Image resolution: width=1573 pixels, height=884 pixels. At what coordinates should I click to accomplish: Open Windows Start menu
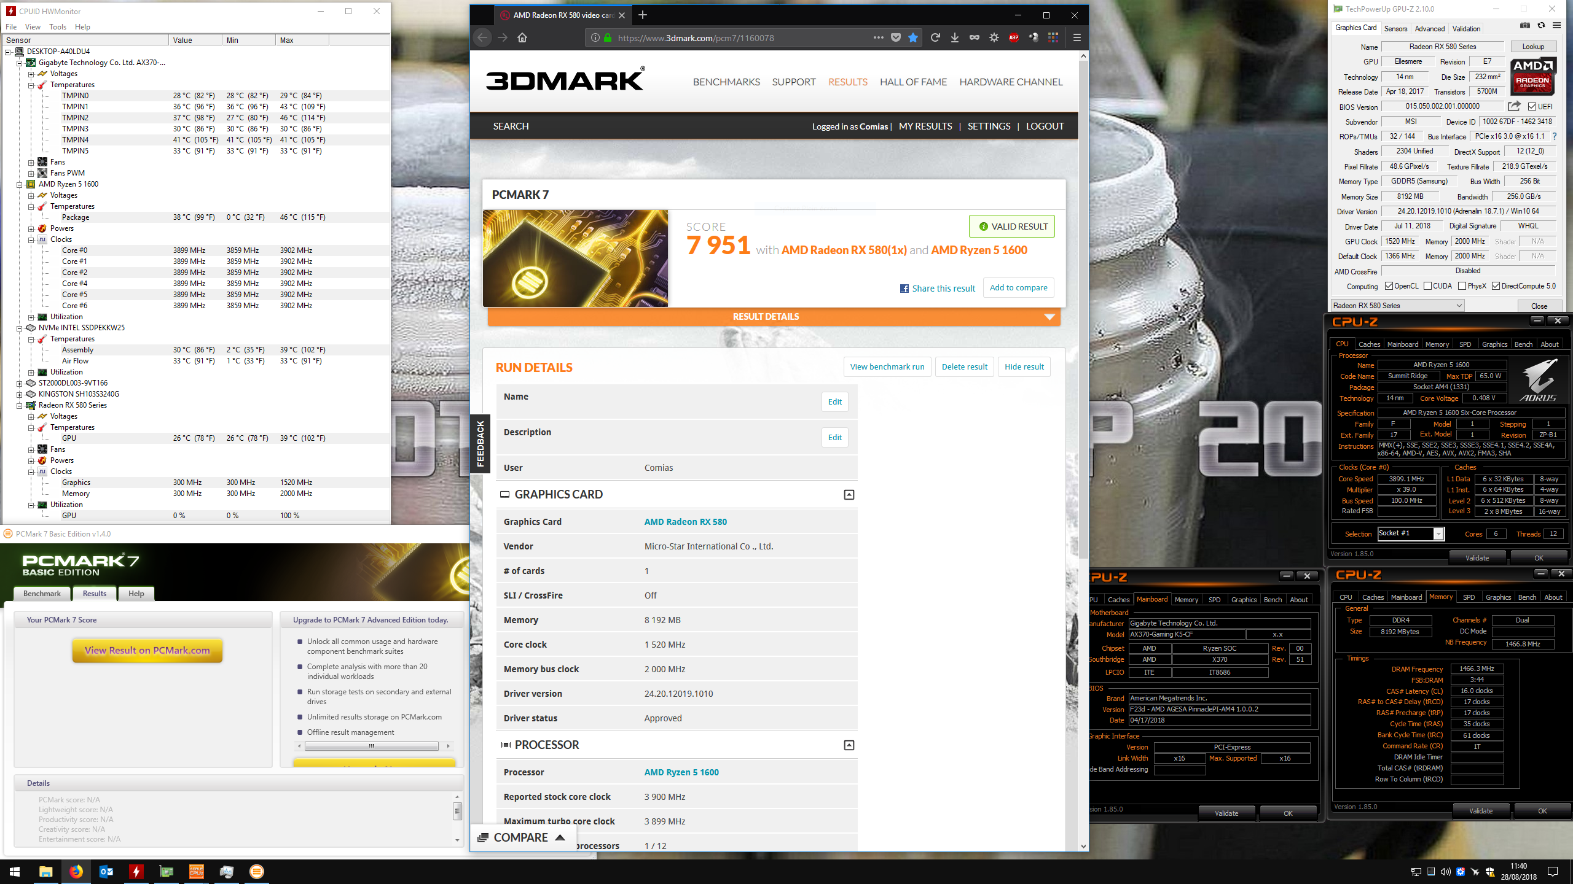pos(15,872)
